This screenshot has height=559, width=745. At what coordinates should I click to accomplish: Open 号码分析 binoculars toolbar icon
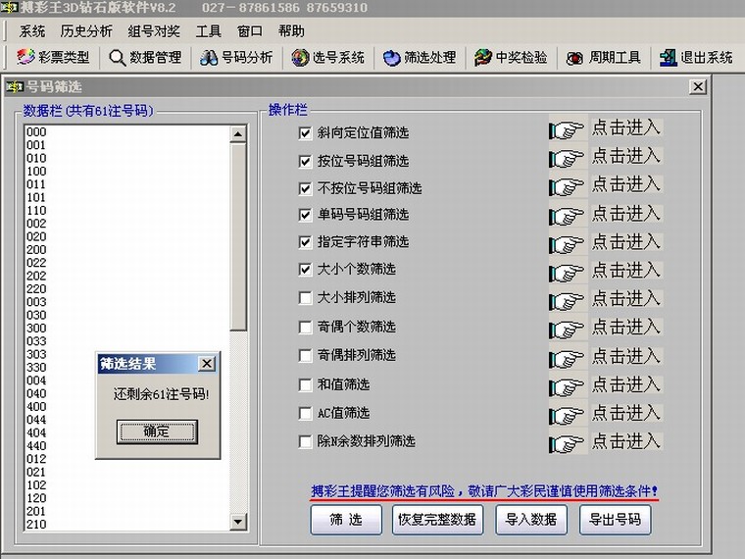(208, 58)
